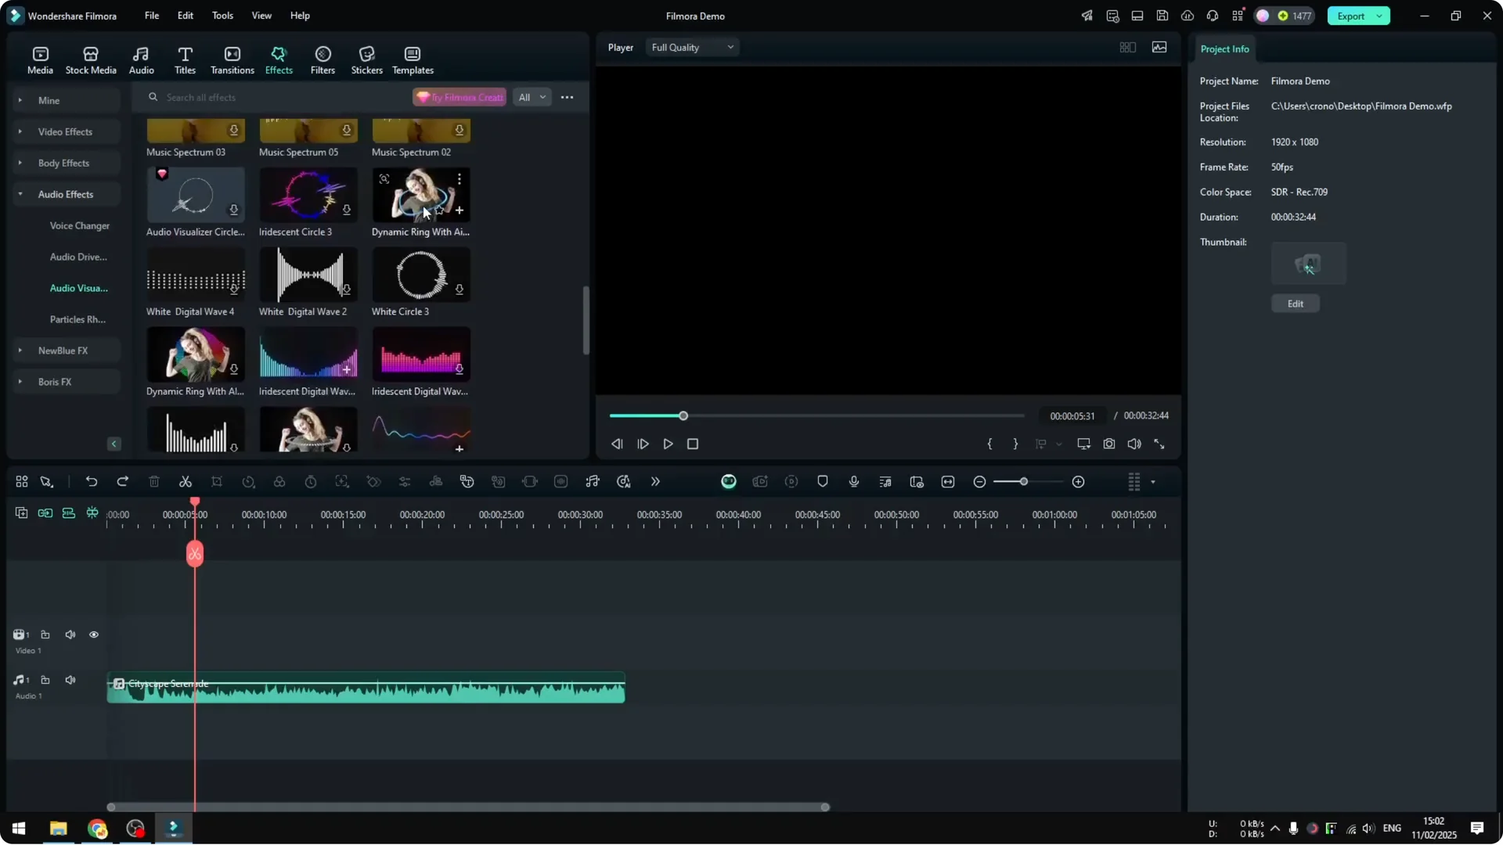Click the Undo icon in the toolbar
Screen dimensions: 1503x845
[x=92, y=481]
